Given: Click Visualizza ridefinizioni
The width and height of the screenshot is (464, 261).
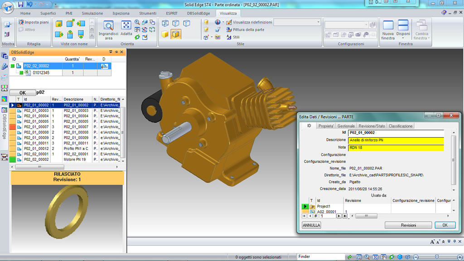Looking at the screenshot, I should (x=249, y=22).
